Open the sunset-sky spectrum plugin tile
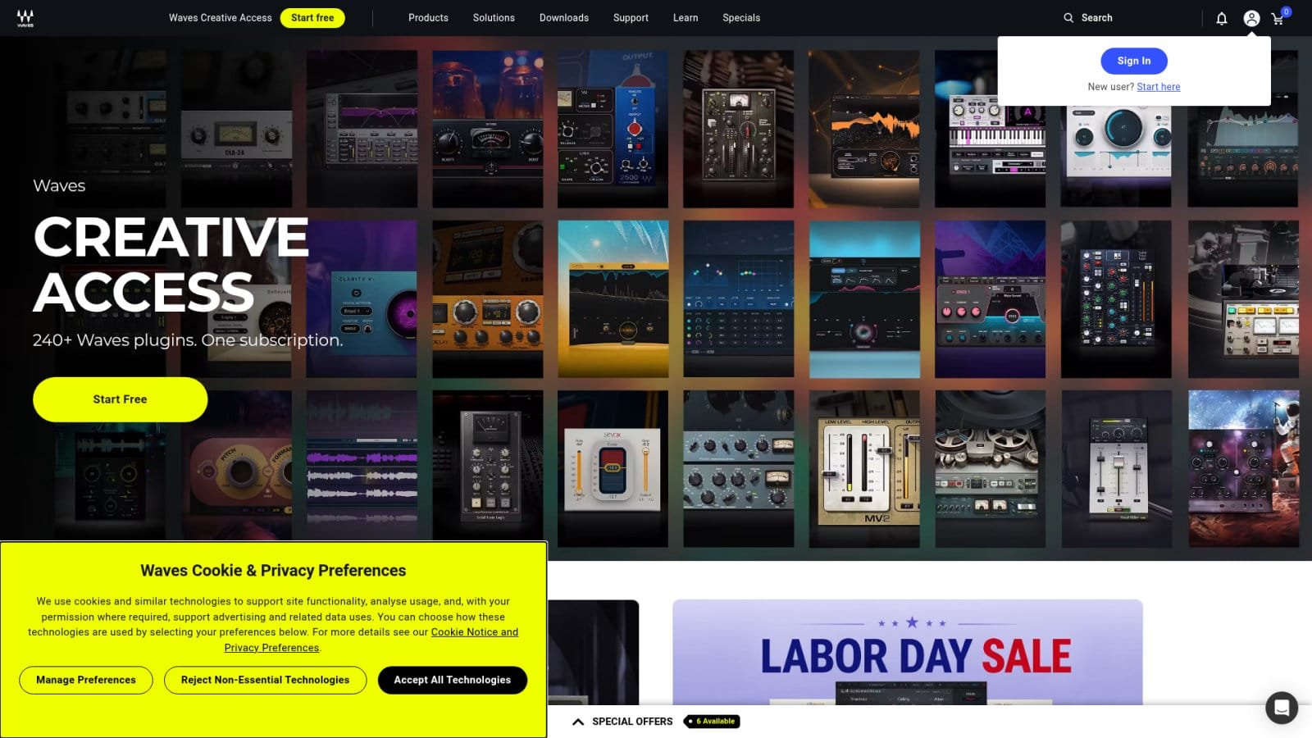The width and height of the screenshot is (1312, 738). pyautogui.click(x=613, y=299)
